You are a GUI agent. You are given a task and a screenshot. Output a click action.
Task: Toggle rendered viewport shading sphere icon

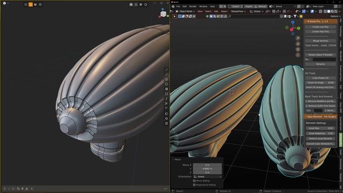click(336, 11)
